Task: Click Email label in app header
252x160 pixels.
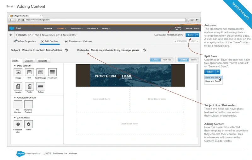Action: coord(18,28)
